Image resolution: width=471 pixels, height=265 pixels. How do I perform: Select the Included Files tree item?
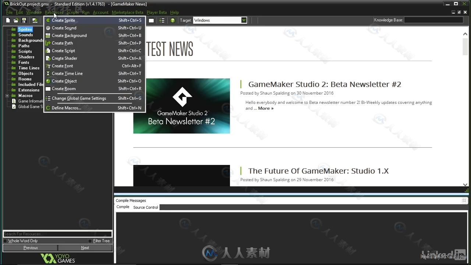[x=31, y=84]
